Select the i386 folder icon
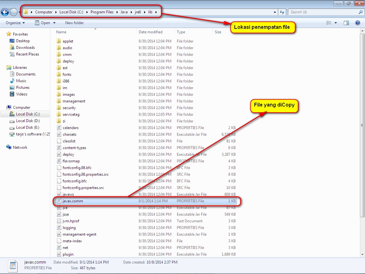 (59, 81)
